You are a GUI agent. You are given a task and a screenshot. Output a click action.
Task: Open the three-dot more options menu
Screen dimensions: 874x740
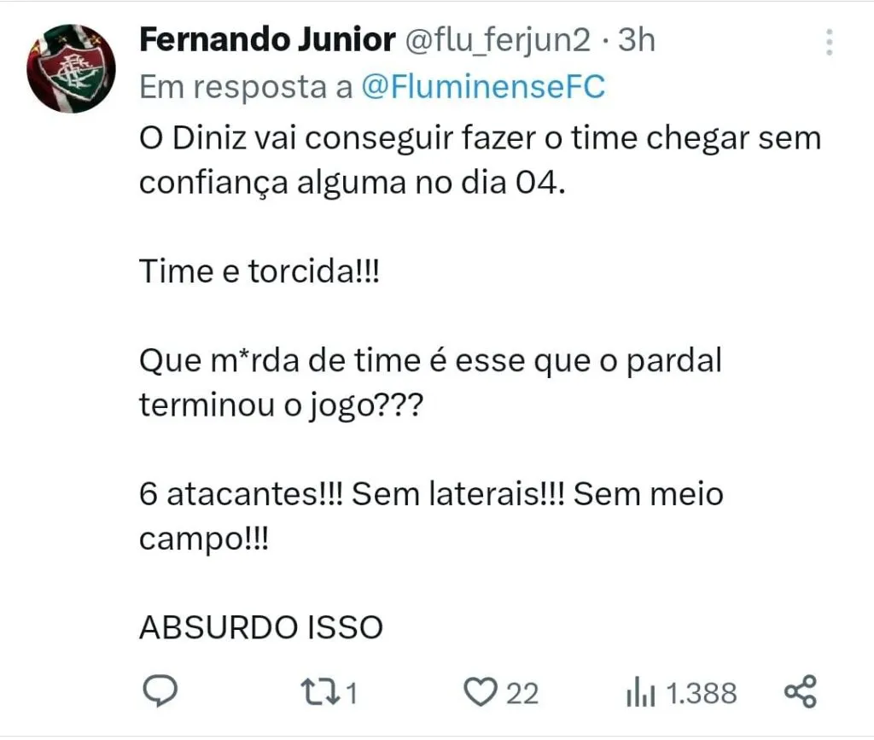coord(829,41)
